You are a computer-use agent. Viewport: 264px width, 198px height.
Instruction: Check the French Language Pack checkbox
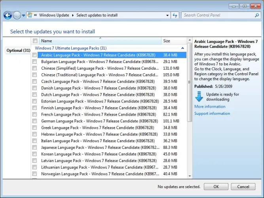tap(34, 114)
